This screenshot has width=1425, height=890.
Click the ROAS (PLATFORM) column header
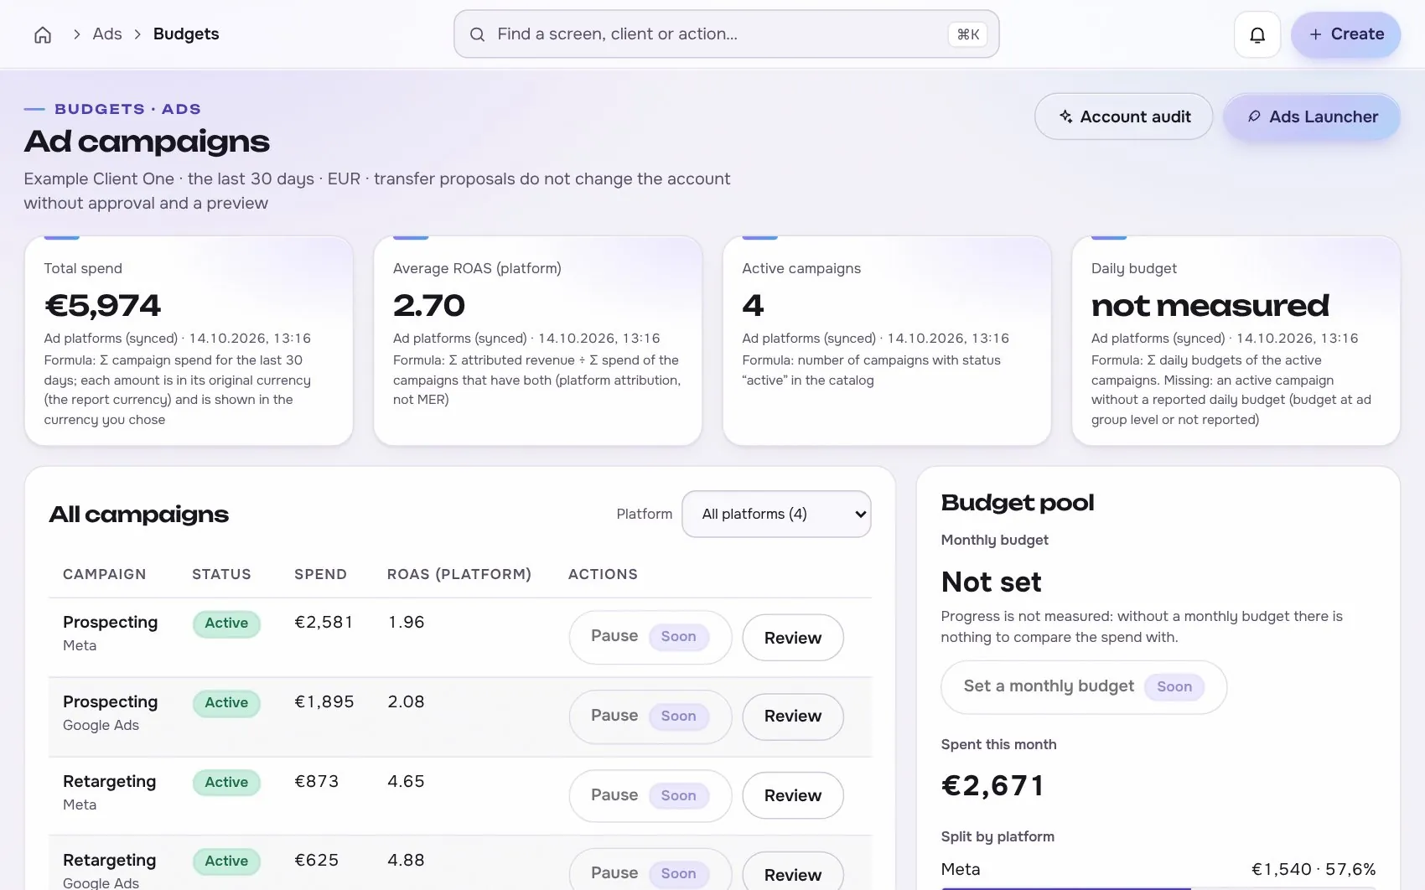[x=459, y=574]
